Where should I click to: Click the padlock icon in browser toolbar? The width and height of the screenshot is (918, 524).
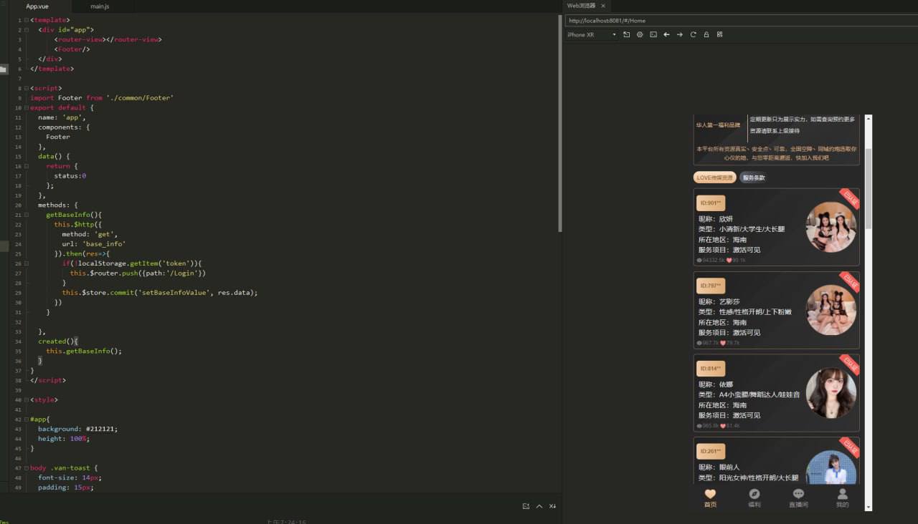(x=706, y=34)
